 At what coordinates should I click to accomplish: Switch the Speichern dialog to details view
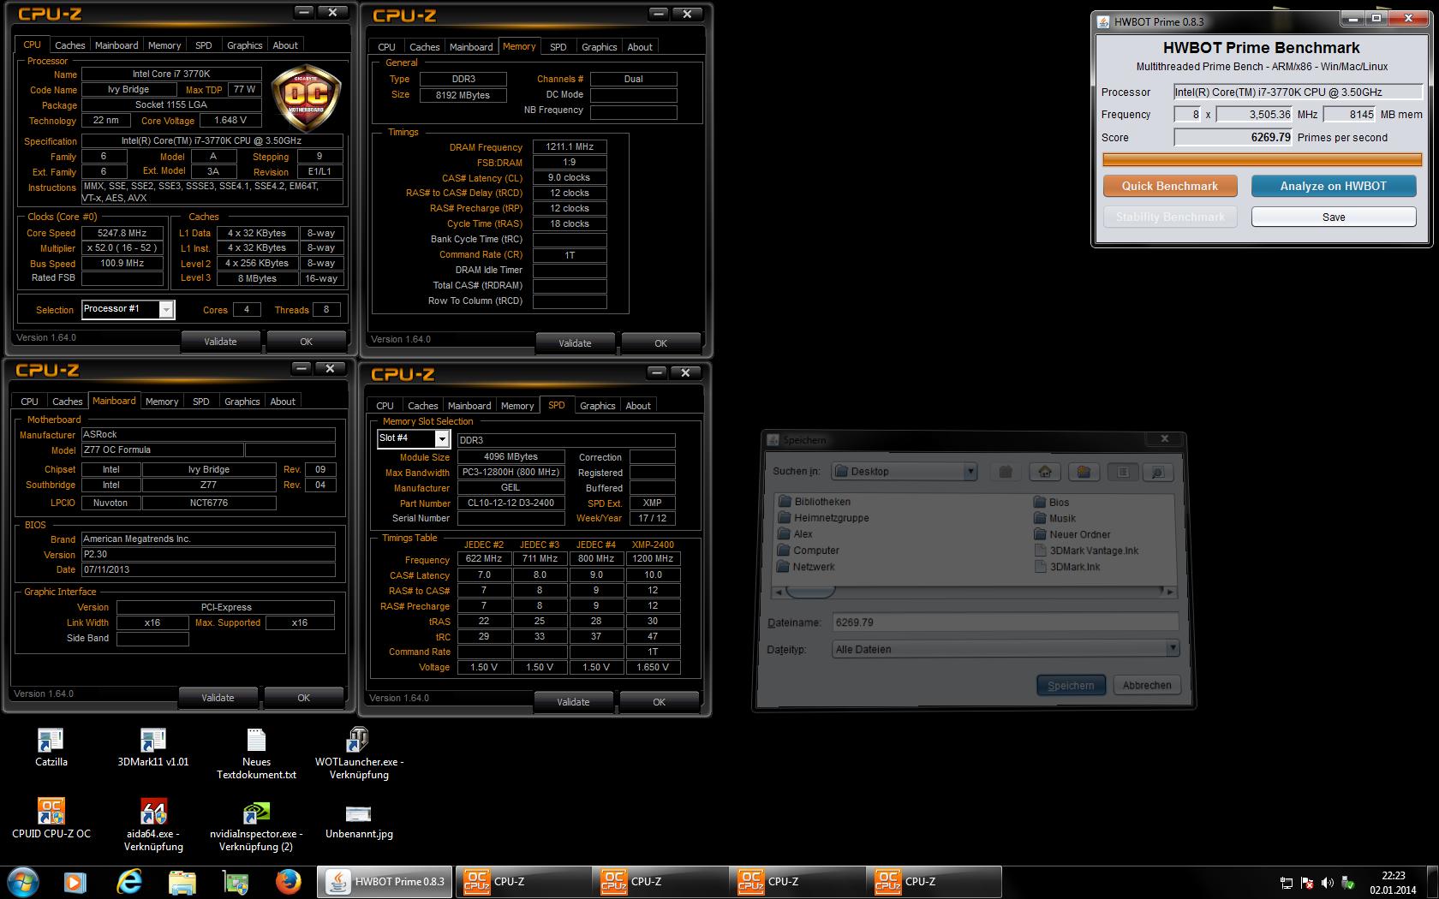[x=1156, y=472]
